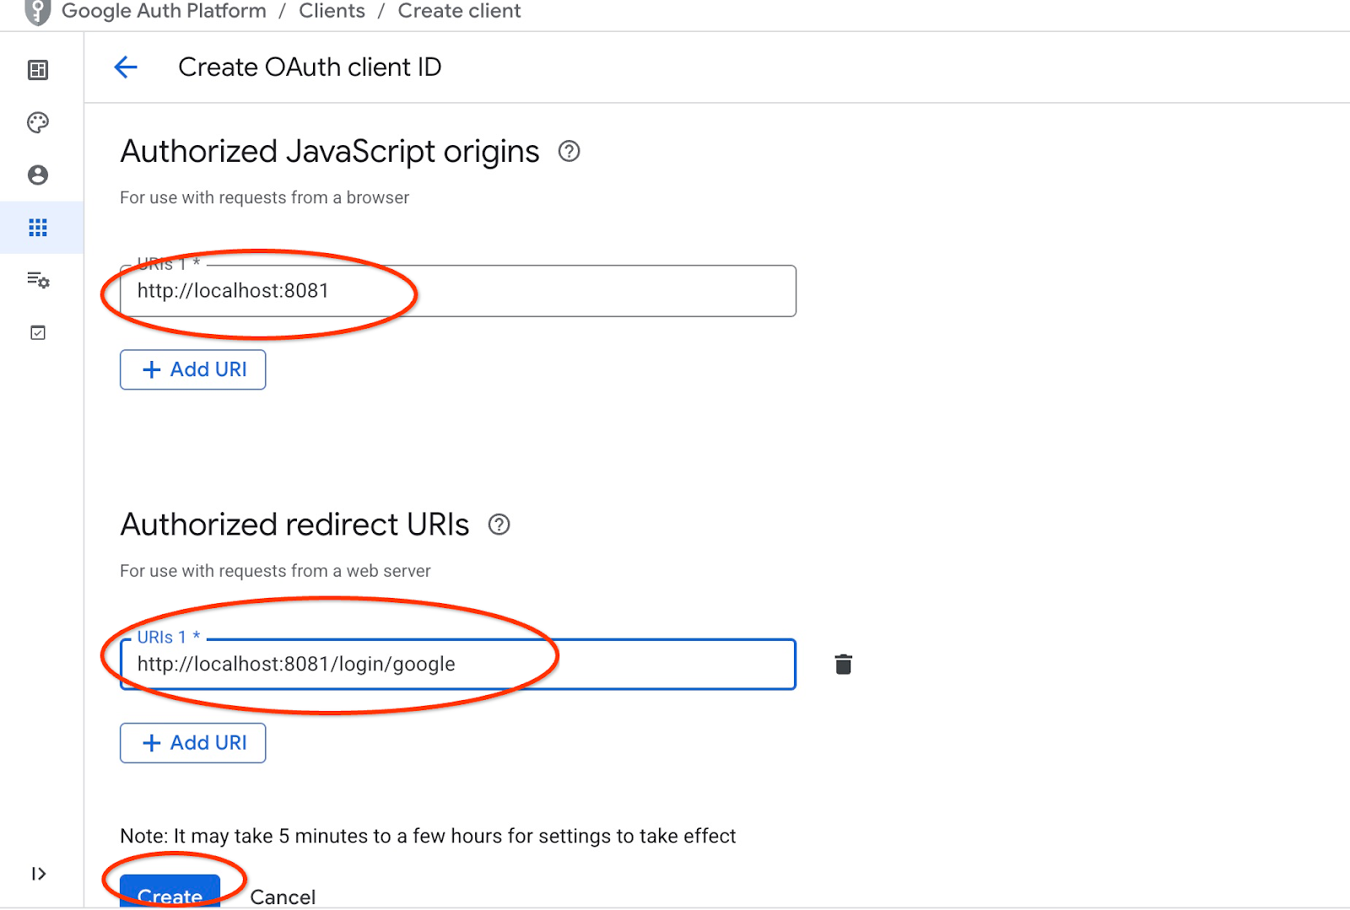Click the Google Auth Platform breadcrumb
Image resolution: width=1350 pixels, height=910 pixels.
pos(164,12)
